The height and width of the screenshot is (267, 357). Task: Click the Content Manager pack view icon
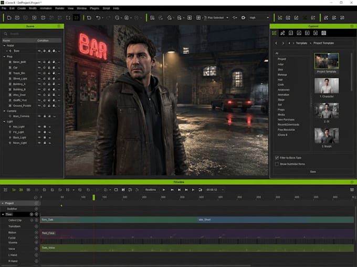click(274, 33)
